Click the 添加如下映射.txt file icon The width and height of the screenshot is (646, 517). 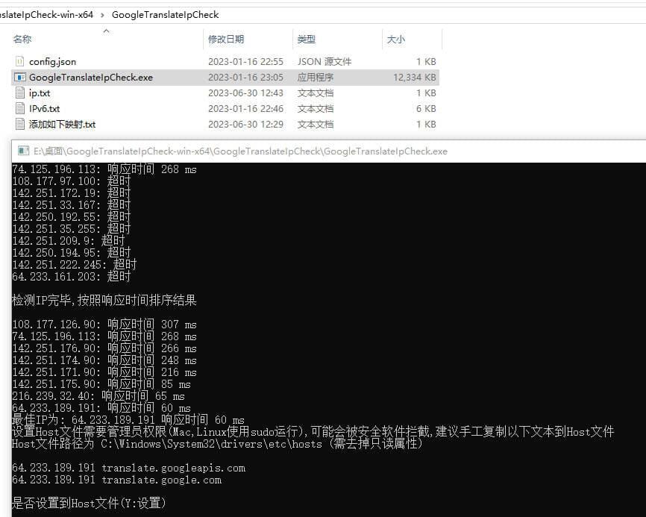[20, 124]
